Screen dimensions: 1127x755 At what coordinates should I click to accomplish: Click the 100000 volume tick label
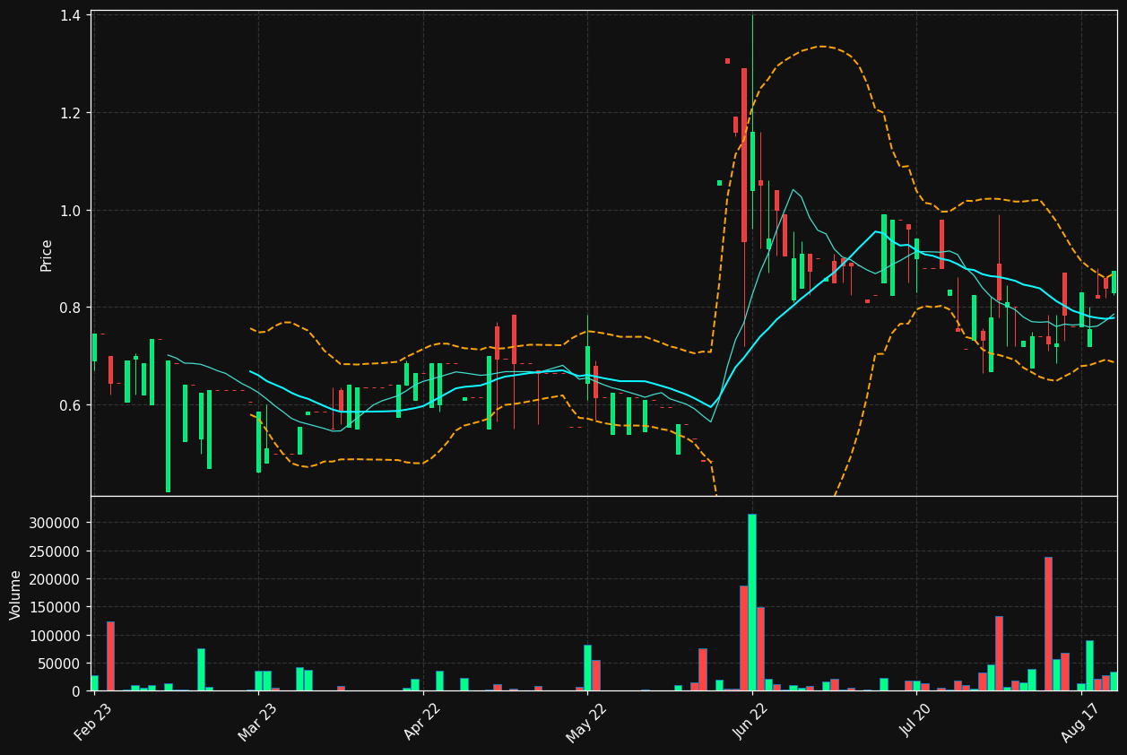pyautogui.click(x=56, y=636)
